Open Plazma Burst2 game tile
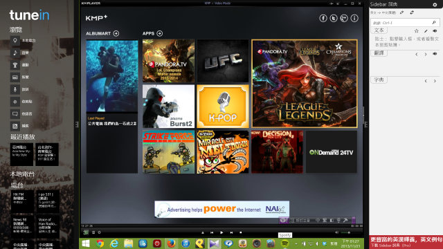Viewport: 443px width, 249px height. pyautogui.click(x=169, y=107)
